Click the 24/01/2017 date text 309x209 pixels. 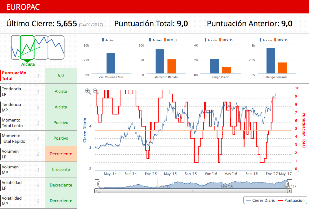tap(91, 25)
